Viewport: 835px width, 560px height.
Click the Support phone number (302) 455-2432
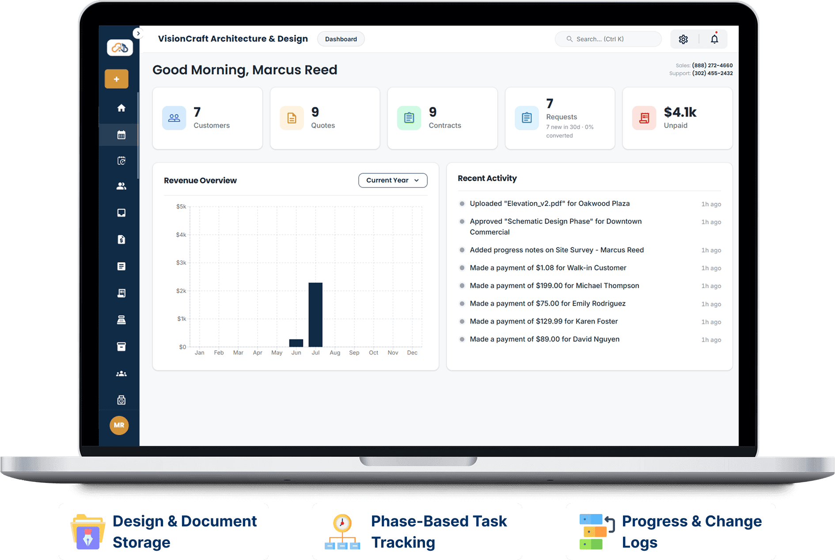[712, 73]
